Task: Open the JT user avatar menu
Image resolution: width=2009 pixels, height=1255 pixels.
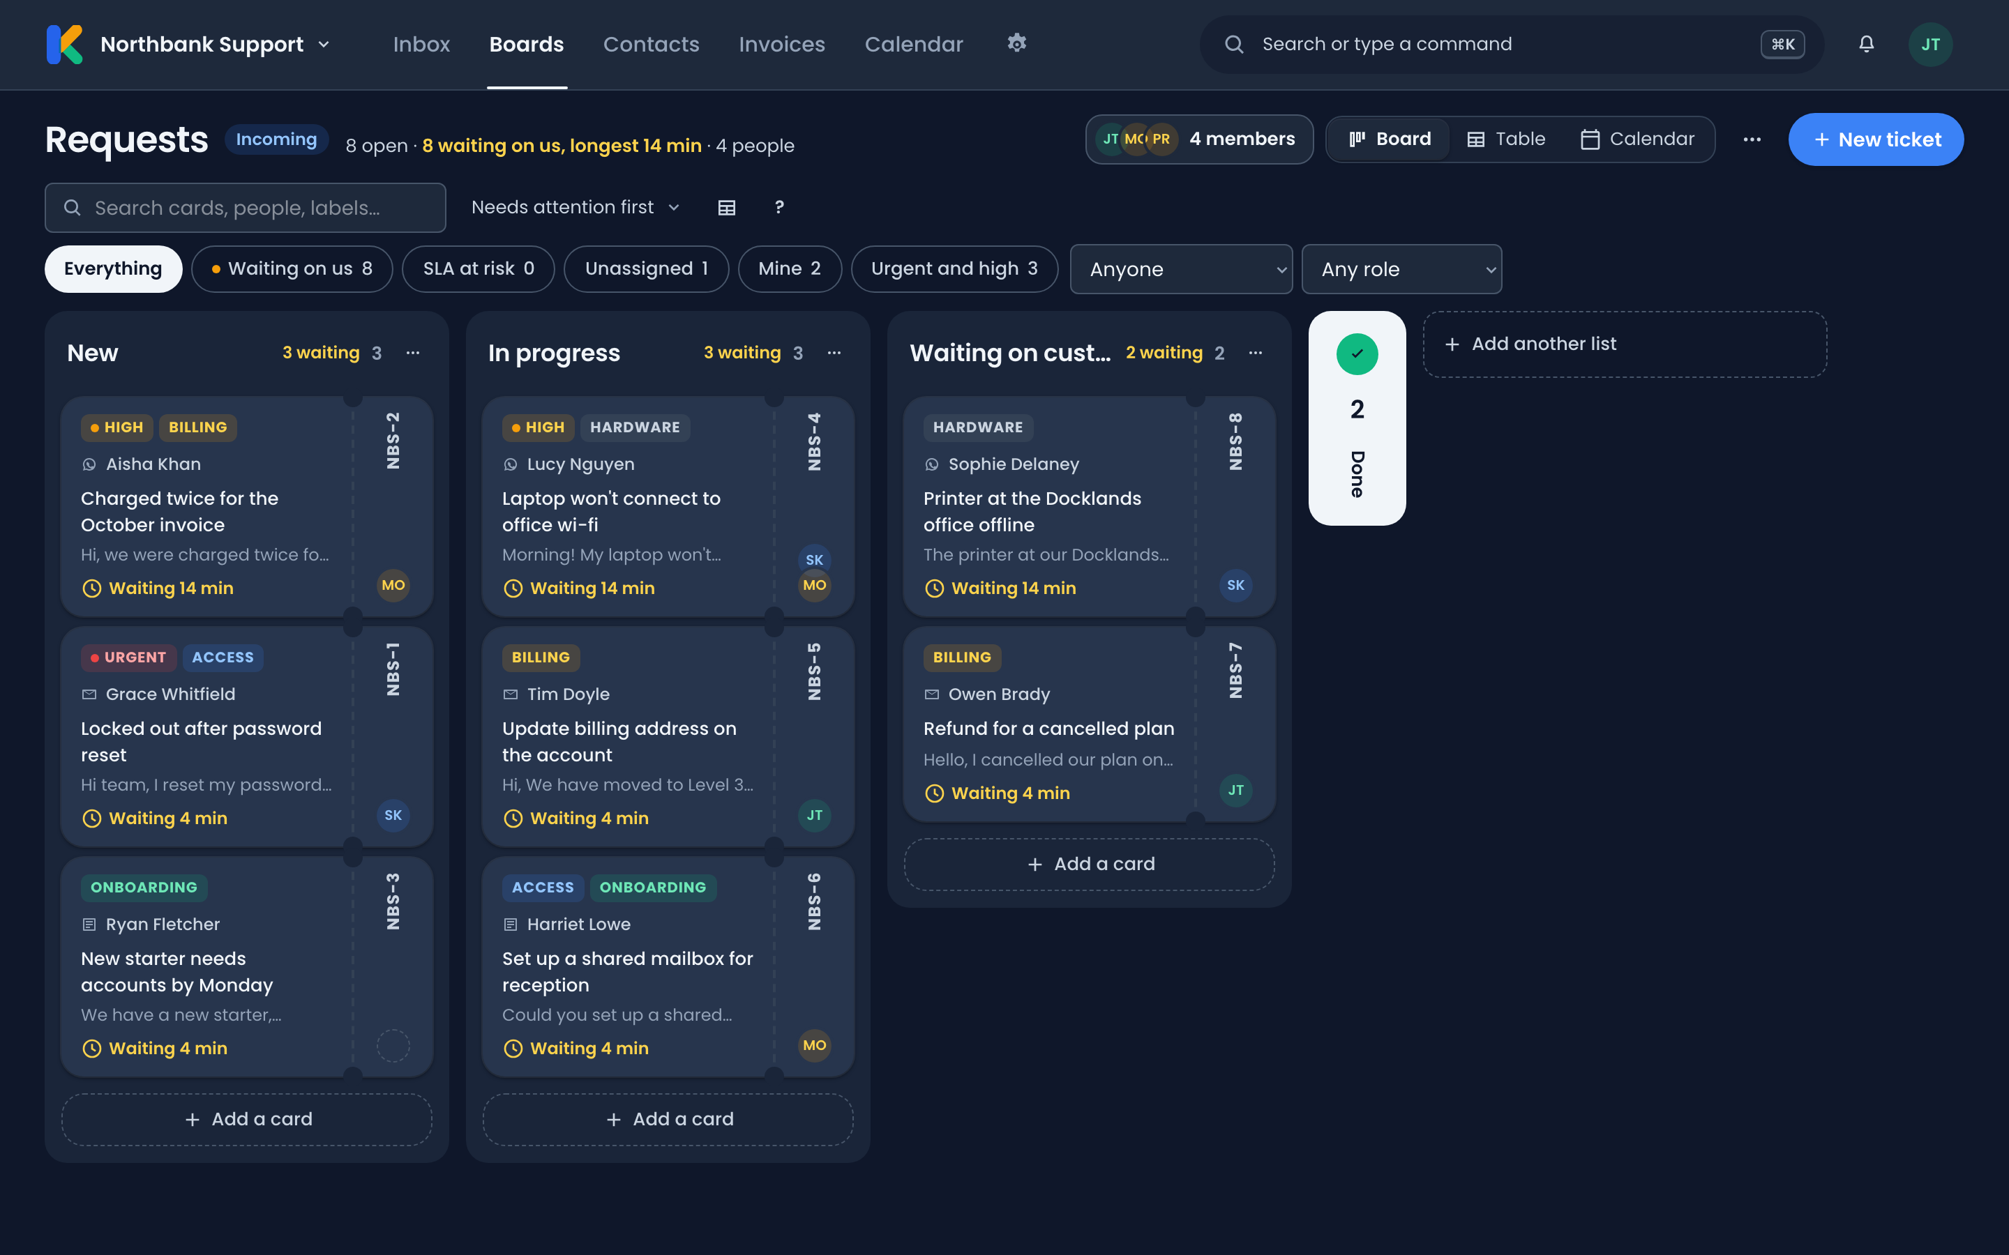Action: [1930, 44]
